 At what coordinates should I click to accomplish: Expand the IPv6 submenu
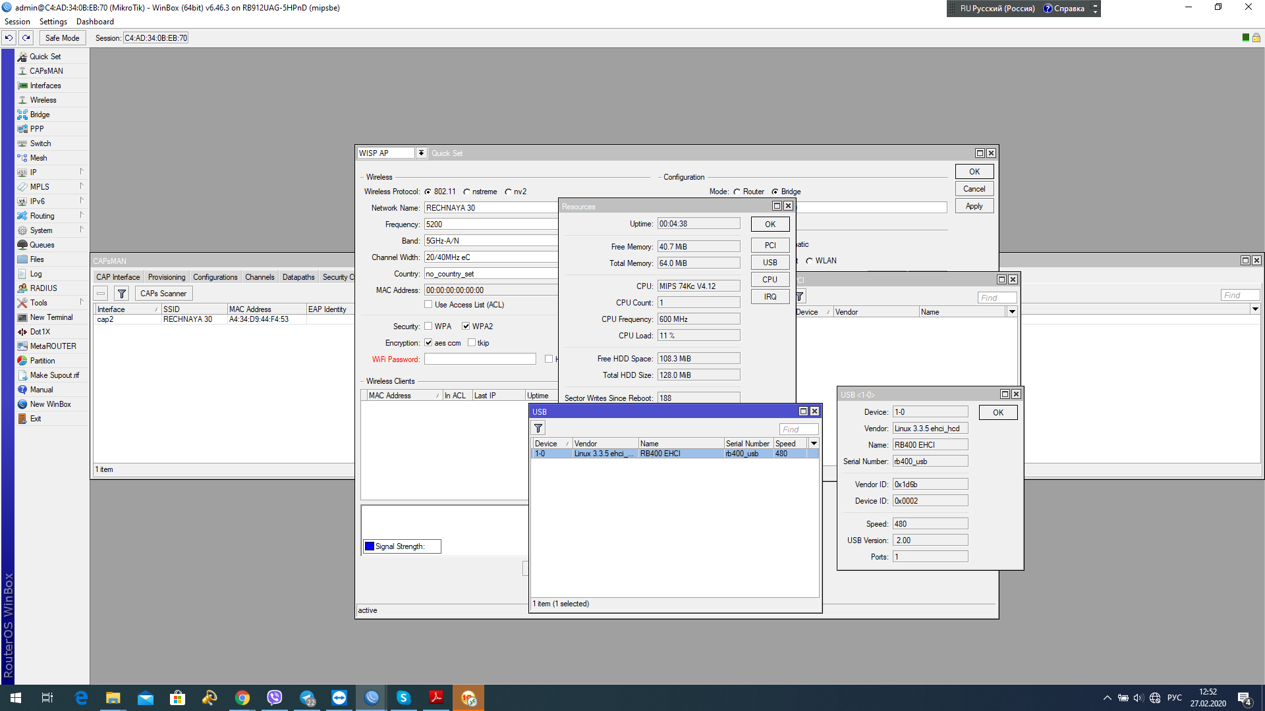click(82, 201)
